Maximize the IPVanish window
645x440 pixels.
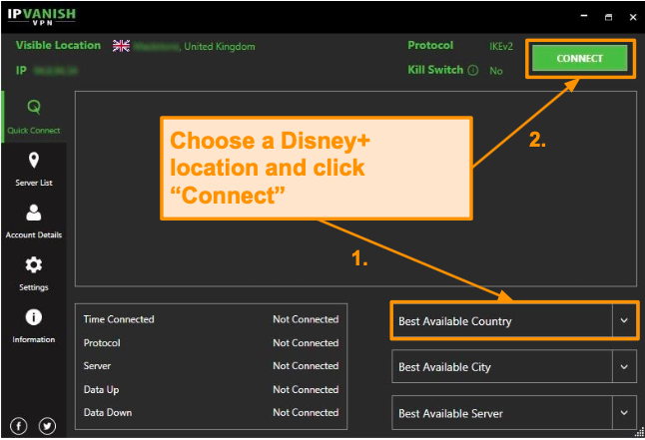pyautogui.click(x=608, y=17)
